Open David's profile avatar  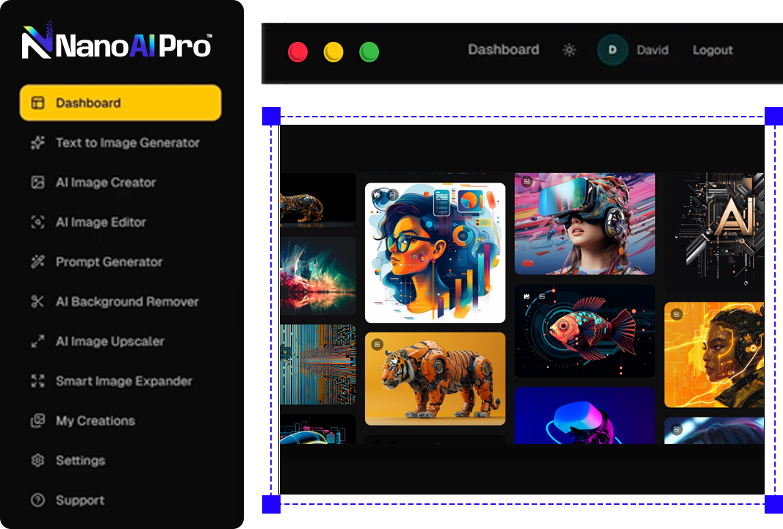click(613, 50)
